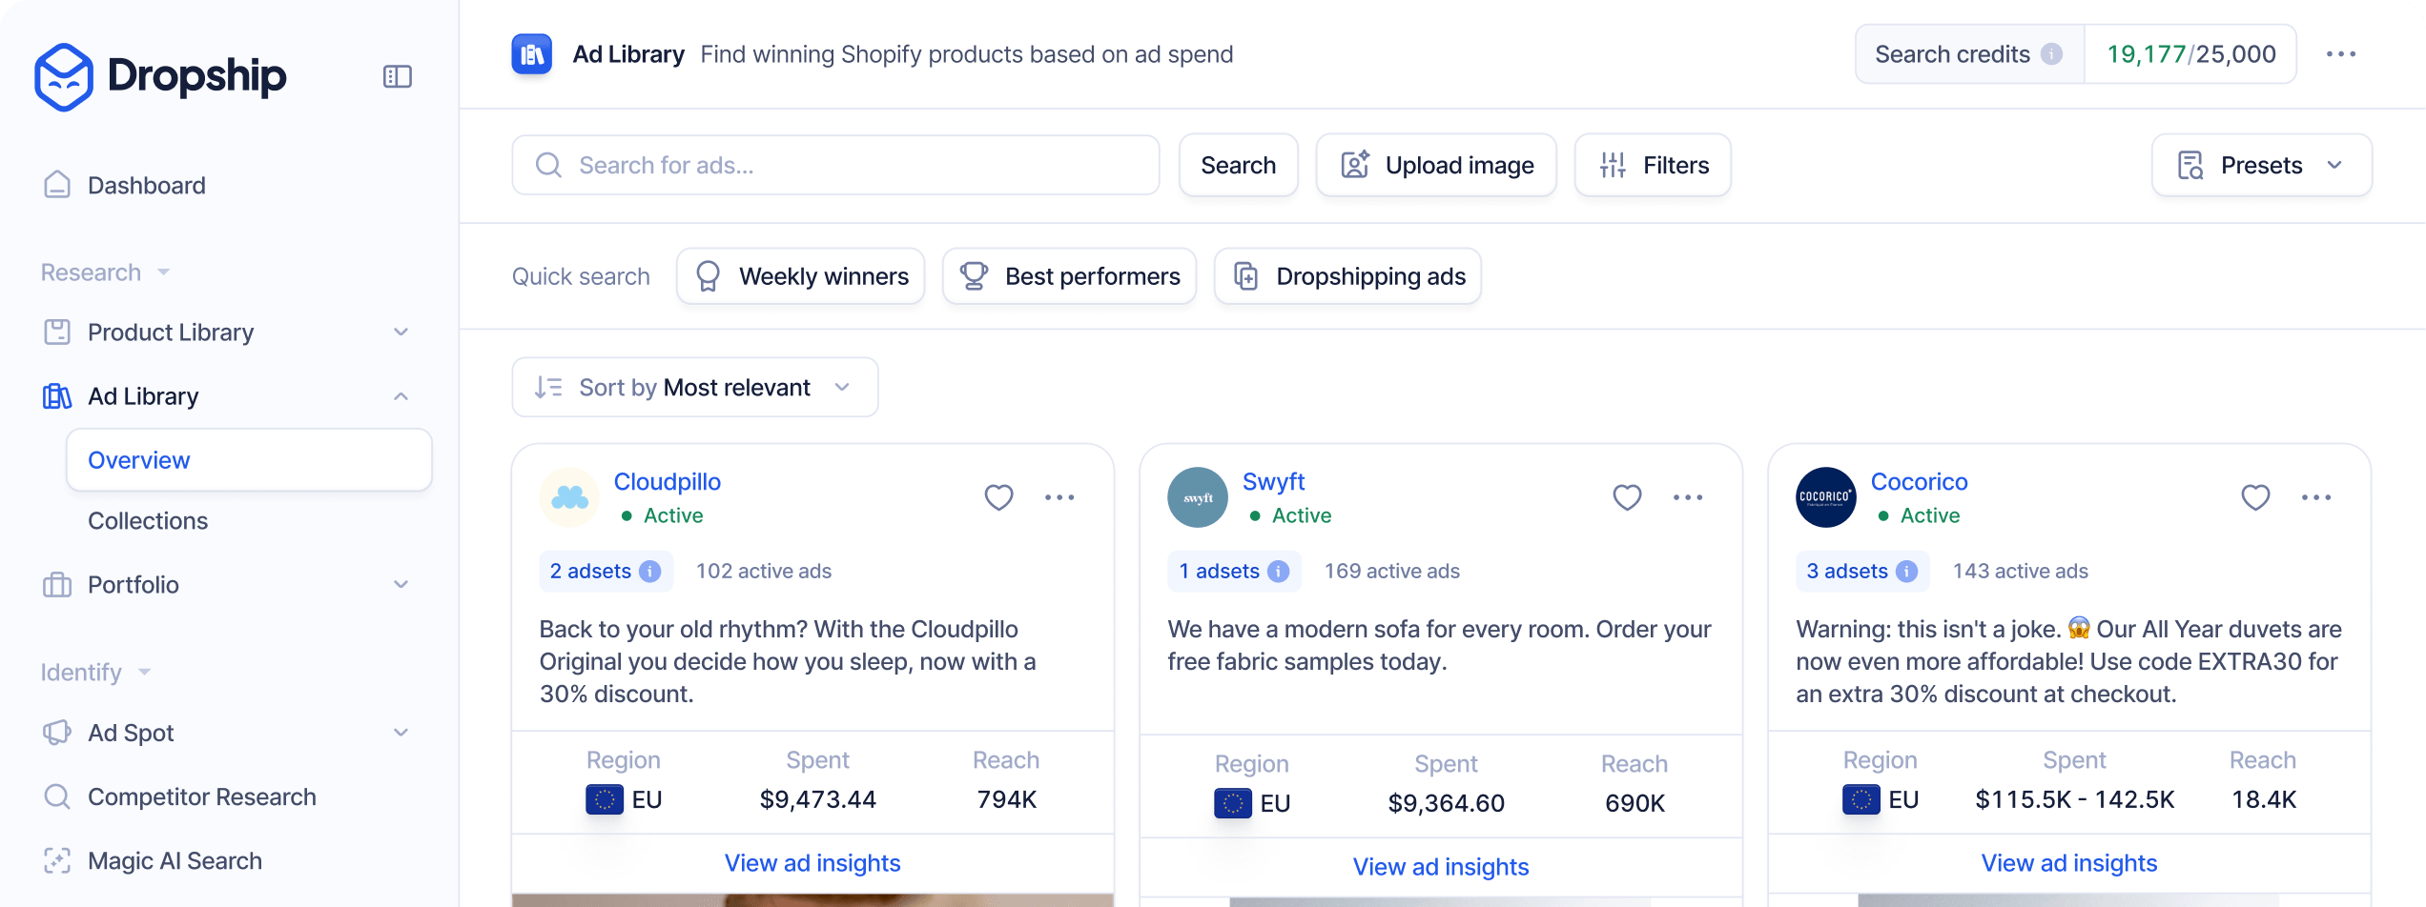Click the 1 adsets badge
This screenshot has height=907, width=2426.
[1234, 571]
